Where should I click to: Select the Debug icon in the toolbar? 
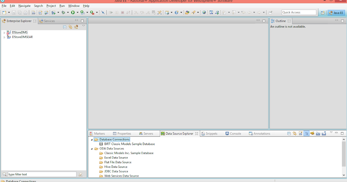pos(63,12)
